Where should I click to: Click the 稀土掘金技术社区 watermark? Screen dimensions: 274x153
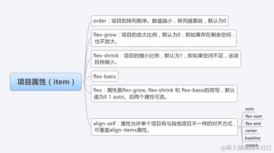pos(246,148)
